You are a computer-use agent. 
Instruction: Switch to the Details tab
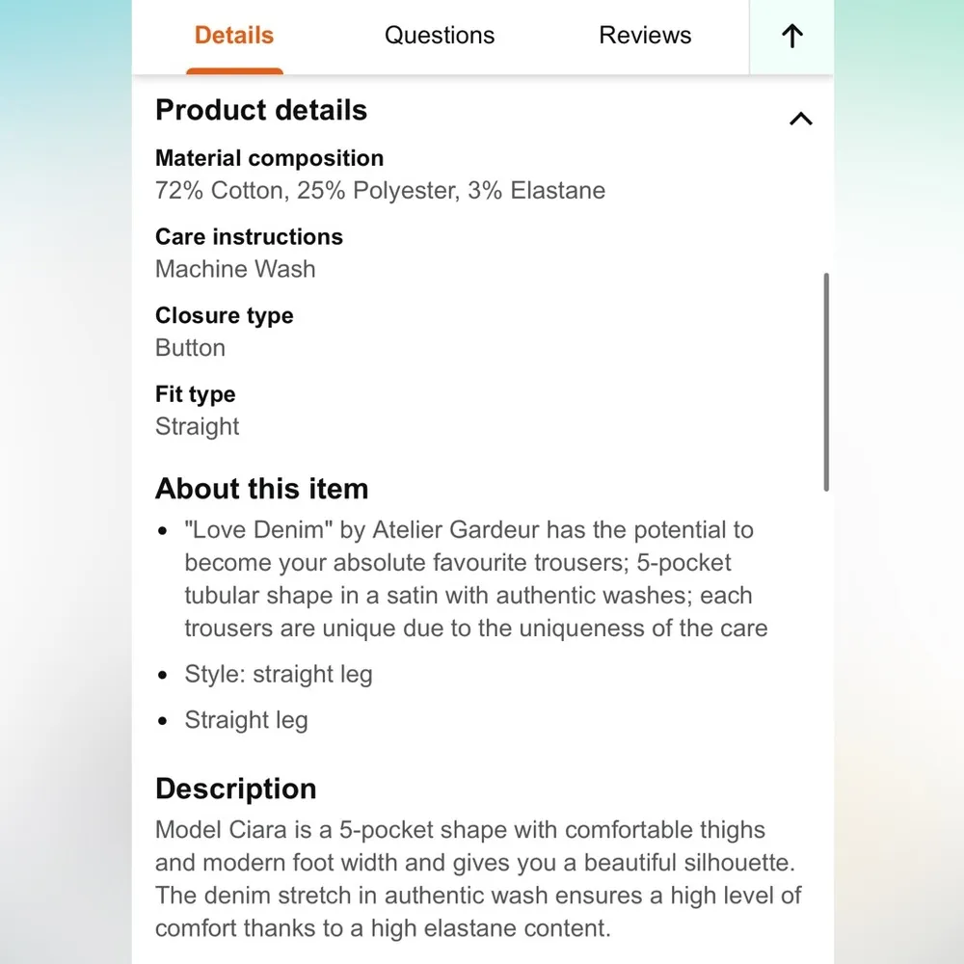234,36
